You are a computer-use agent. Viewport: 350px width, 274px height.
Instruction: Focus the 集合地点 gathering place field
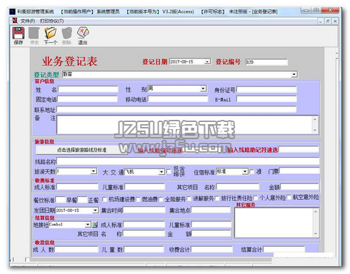pyautogui.click(x=211, y=210)
